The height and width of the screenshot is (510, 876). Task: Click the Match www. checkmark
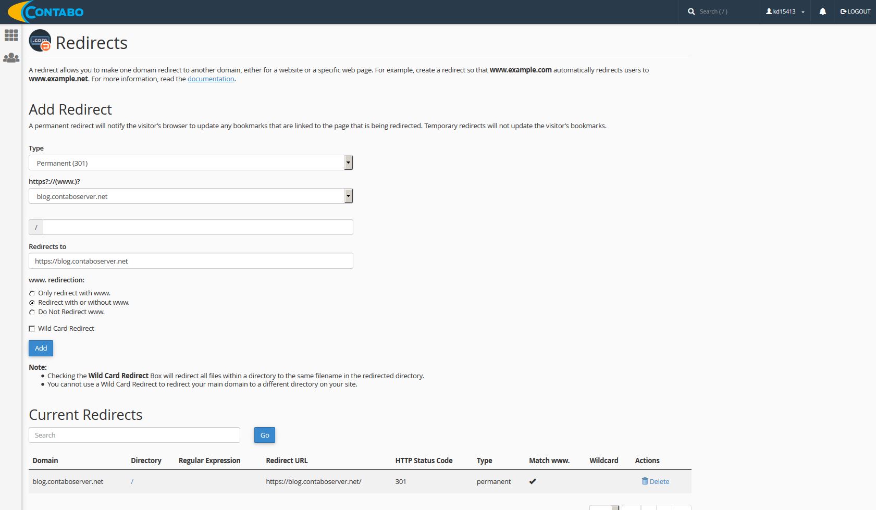(533, 481)
